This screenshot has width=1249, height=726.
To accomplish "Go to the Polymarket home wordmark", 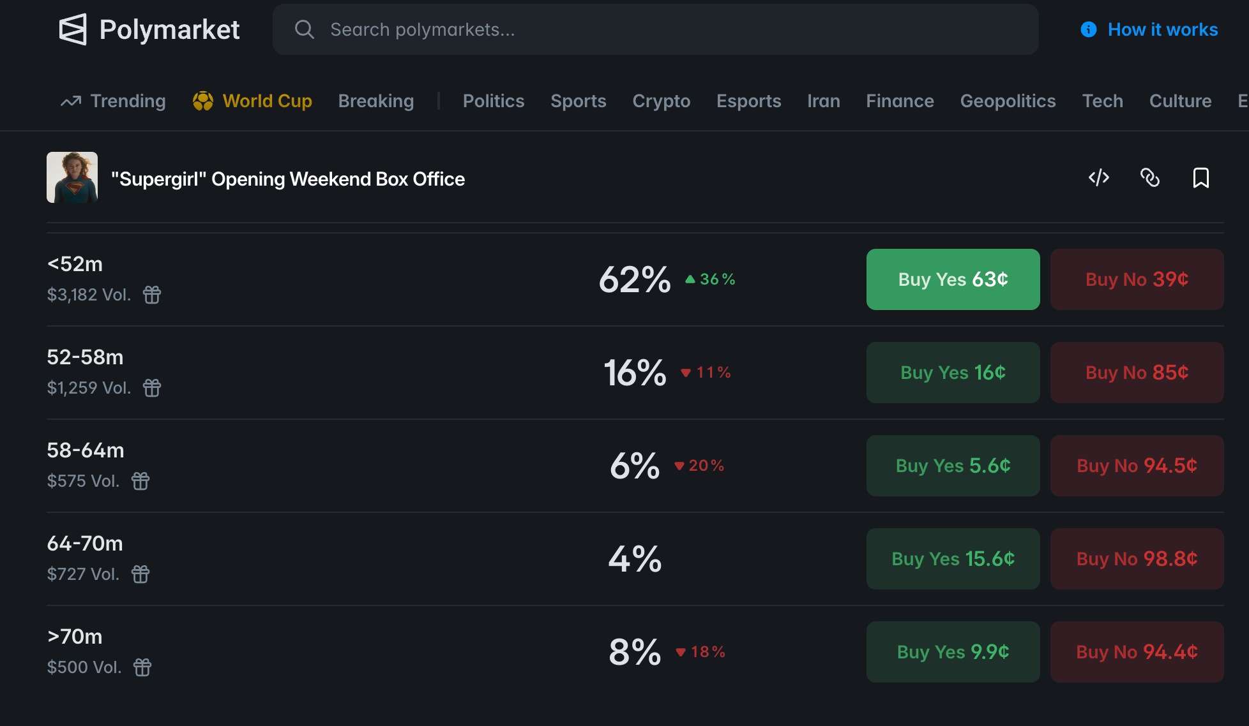I will 169,29.
